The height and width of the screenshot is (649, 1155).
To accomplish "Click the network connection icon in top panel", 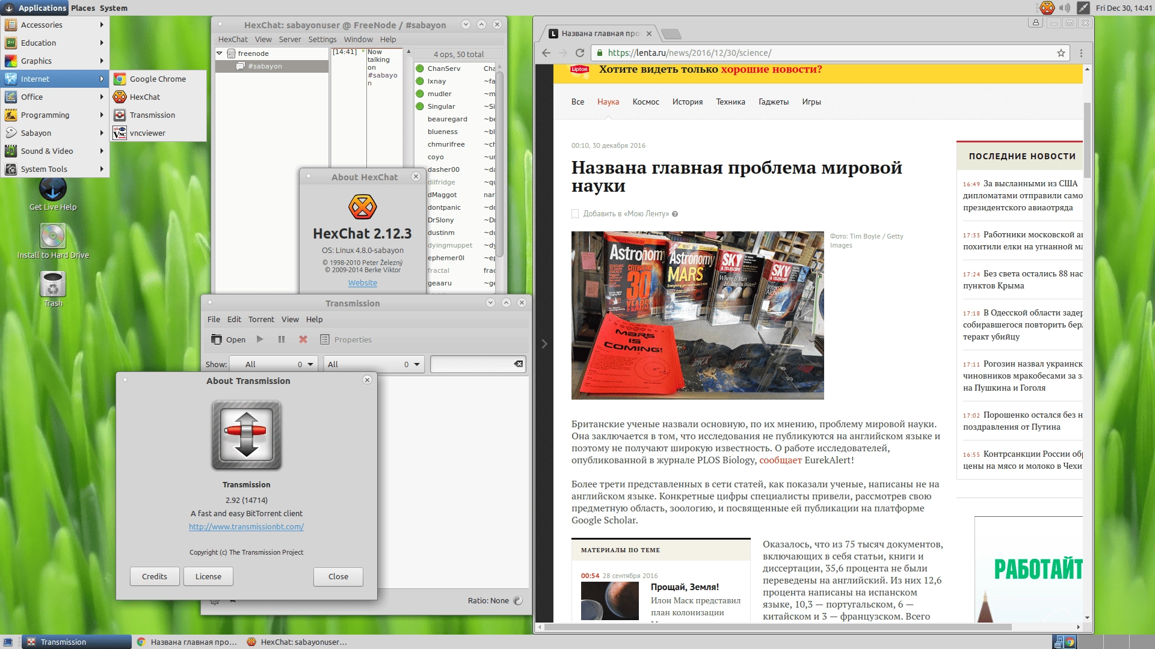I will [1083, 8].
